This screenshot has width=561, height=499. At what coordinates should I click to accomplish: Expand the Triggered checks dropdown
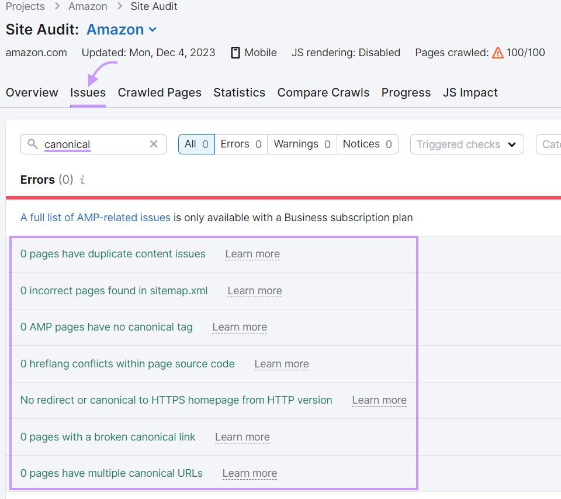(467, 144)
